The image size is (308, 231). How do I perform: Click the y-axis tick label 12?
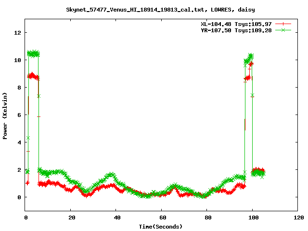[17, 33]
